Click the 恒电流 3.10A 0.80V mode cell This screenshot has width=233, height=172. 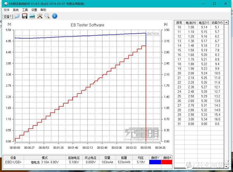click(x=45, y=162)
